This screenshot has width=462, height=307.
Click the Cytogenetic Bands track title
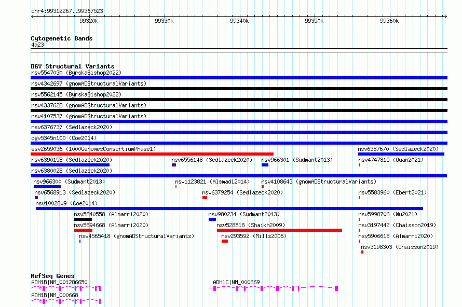point(62,38)
